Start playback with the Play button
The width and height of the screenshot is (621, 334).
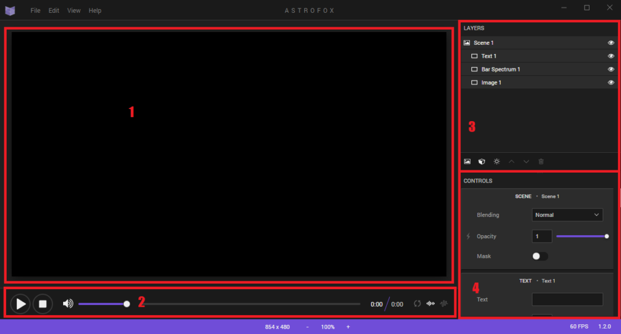pyautogui.click(x=20, y=304)
